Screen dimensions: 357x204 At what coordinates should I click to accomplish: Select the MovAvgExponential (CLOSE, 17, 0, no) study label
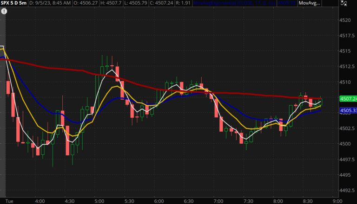pos(234,3)
